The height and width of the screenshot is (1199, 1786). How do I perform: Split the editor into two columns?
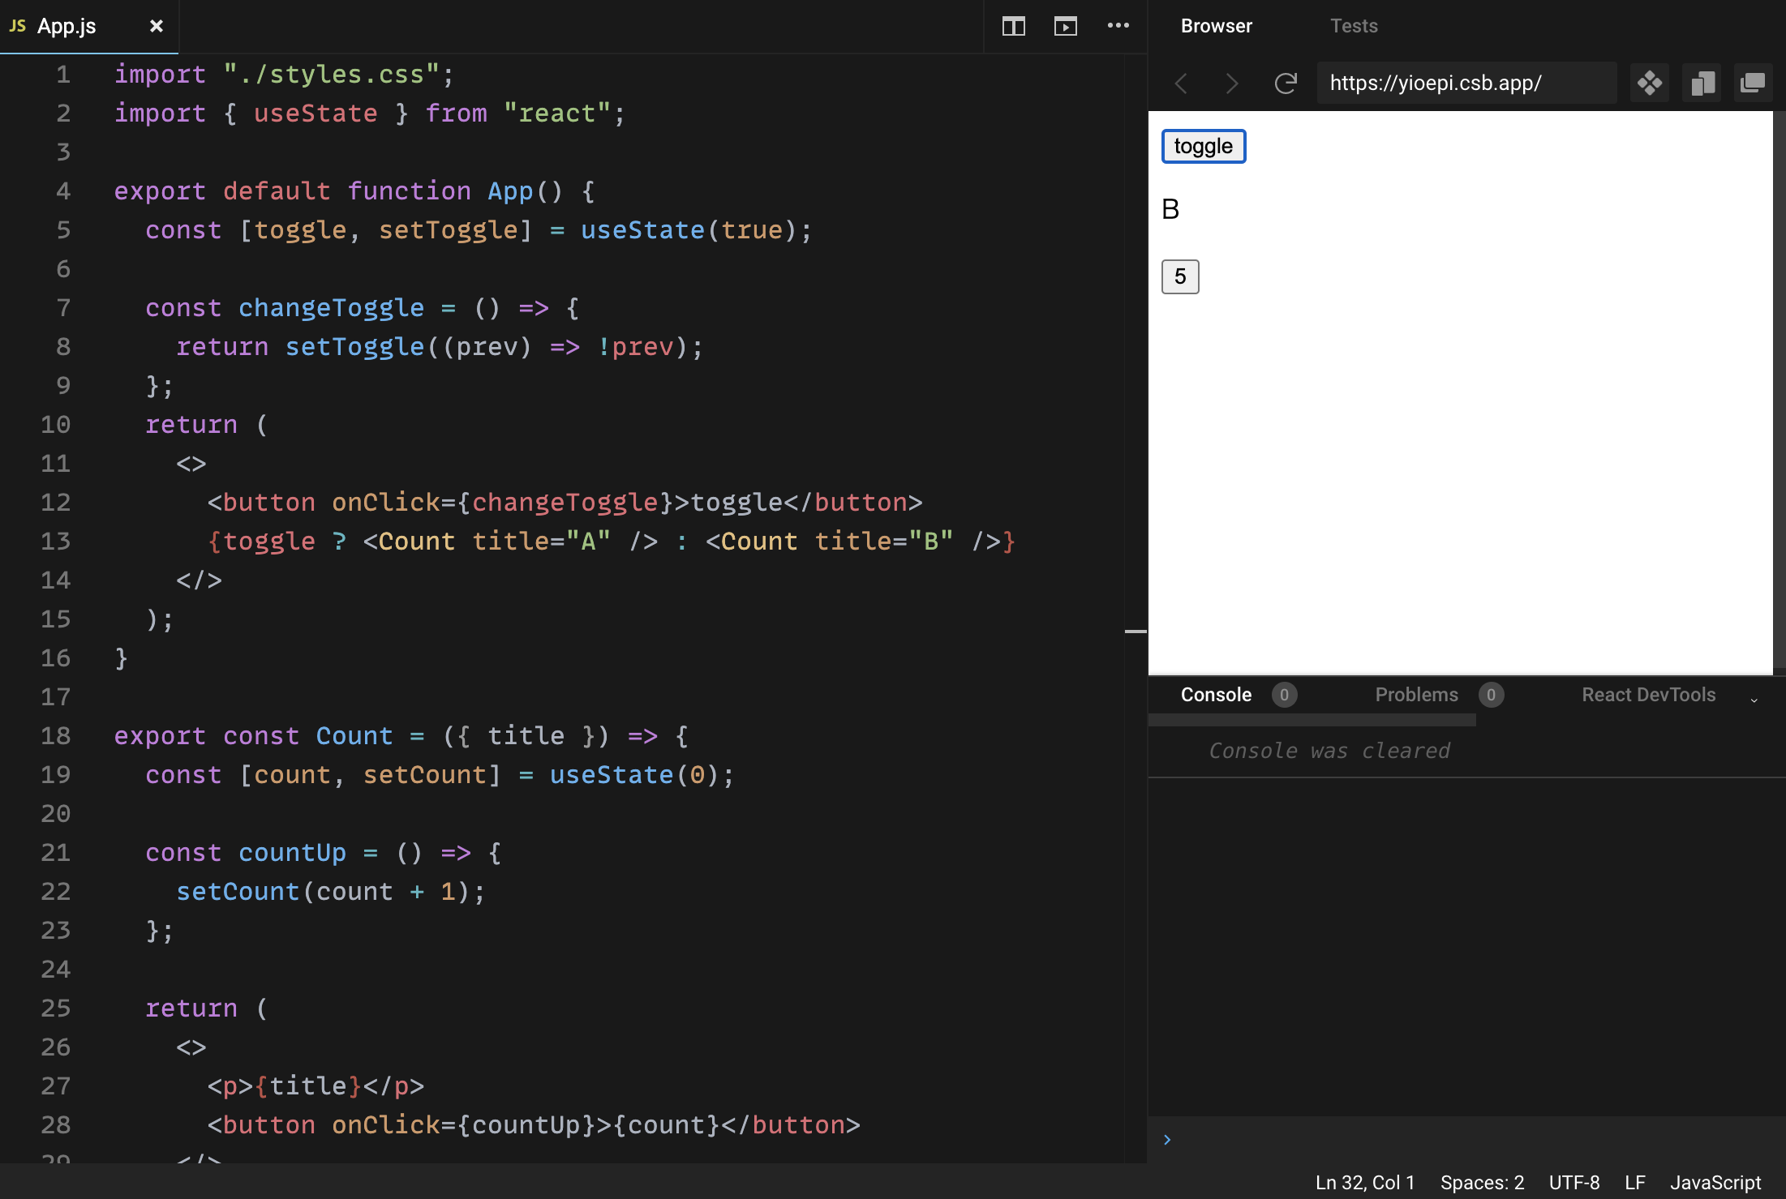pyautogui.click(x=1013, y=26)
